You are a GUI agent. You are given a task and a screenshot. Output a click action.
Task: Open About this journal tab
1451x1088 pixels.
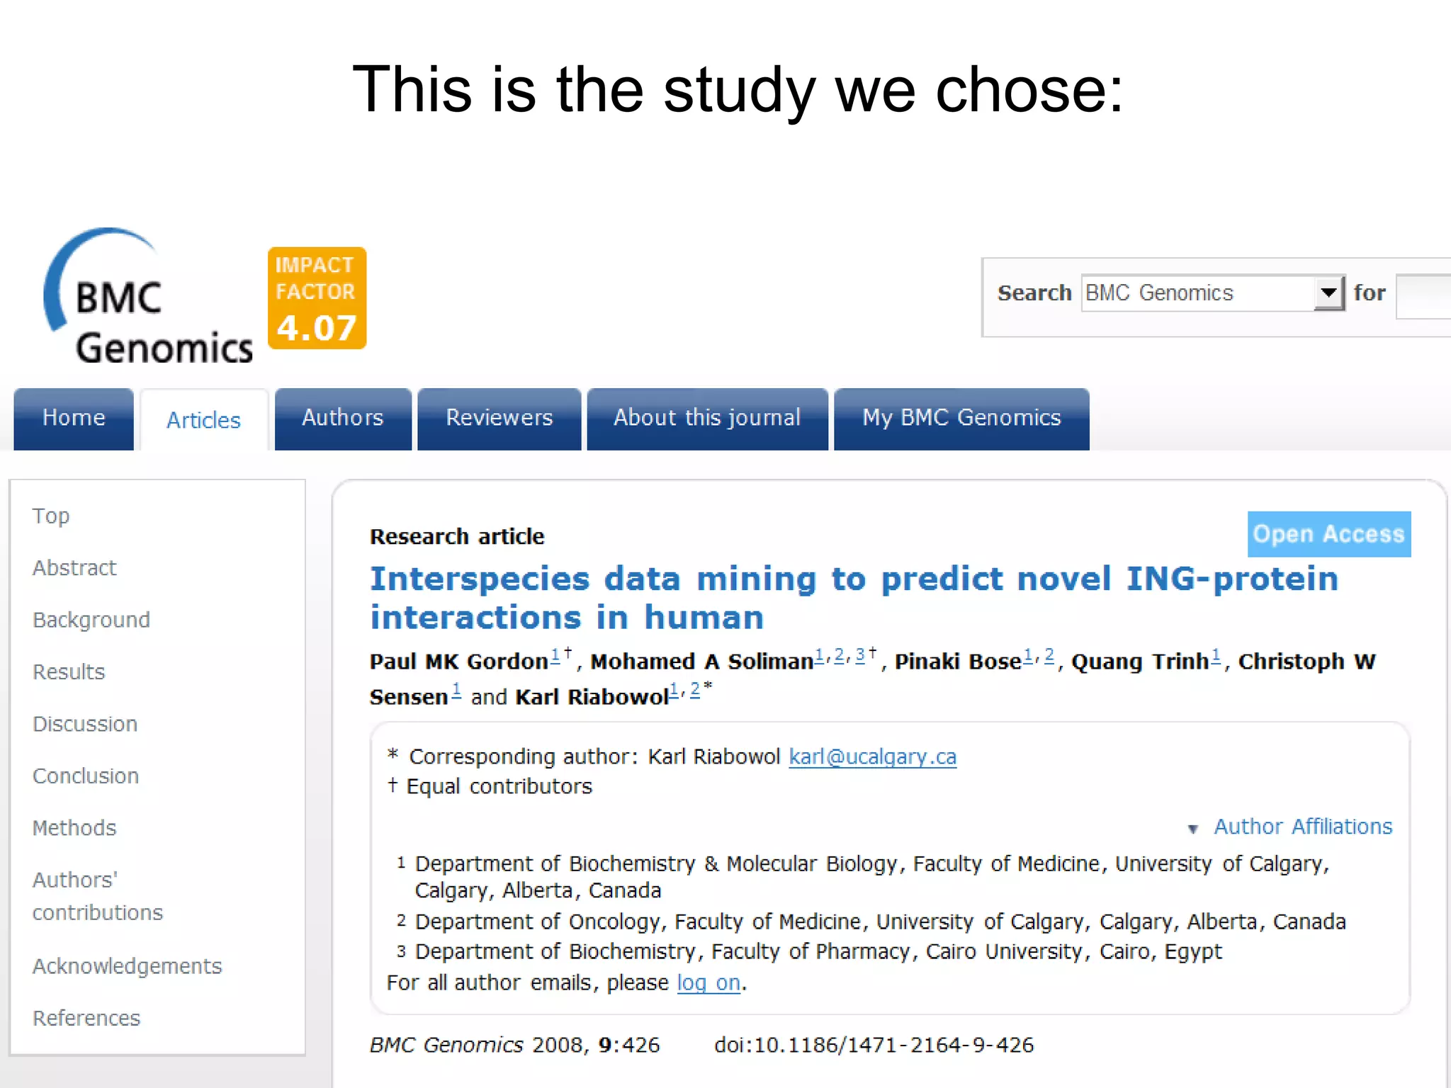[x=707, y=419]
